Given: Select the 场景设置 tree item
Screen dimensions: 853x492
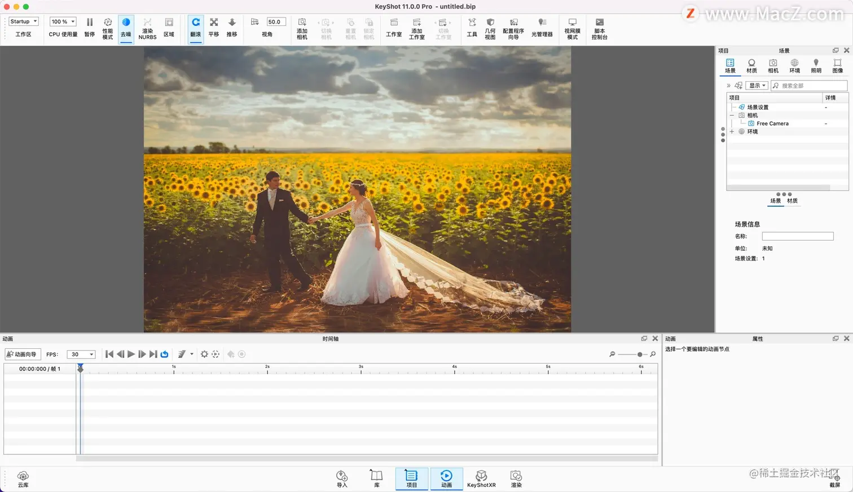Looking at the screenshot, I should point(758,107).
